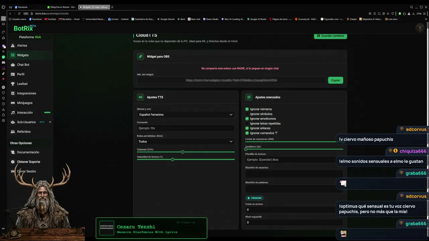Viewport: 429px width, 241px height.
Task: Open the user avatar in top-right corner
Action: [420, 28]
